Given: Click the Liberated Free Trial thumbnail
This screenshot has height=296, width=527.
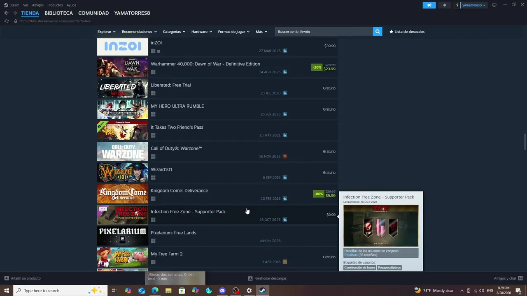Looking at the screenshot, I should 123,88.
